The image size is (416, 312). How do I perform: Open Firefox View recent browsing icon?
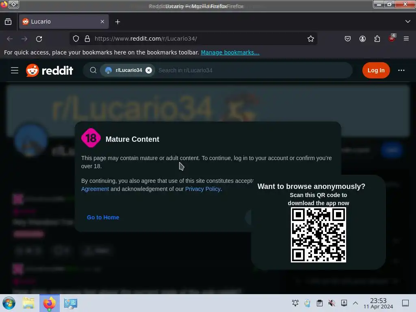pyautogui.click(x=8, y=22)
